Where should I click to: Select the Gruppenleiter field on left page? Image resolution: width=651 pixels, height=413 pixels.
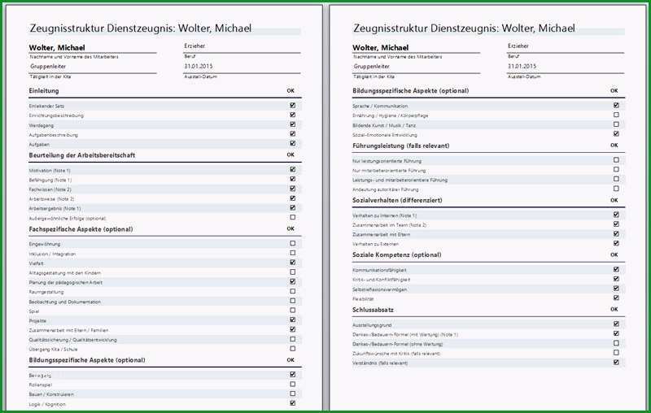click(x=93, y=67)
